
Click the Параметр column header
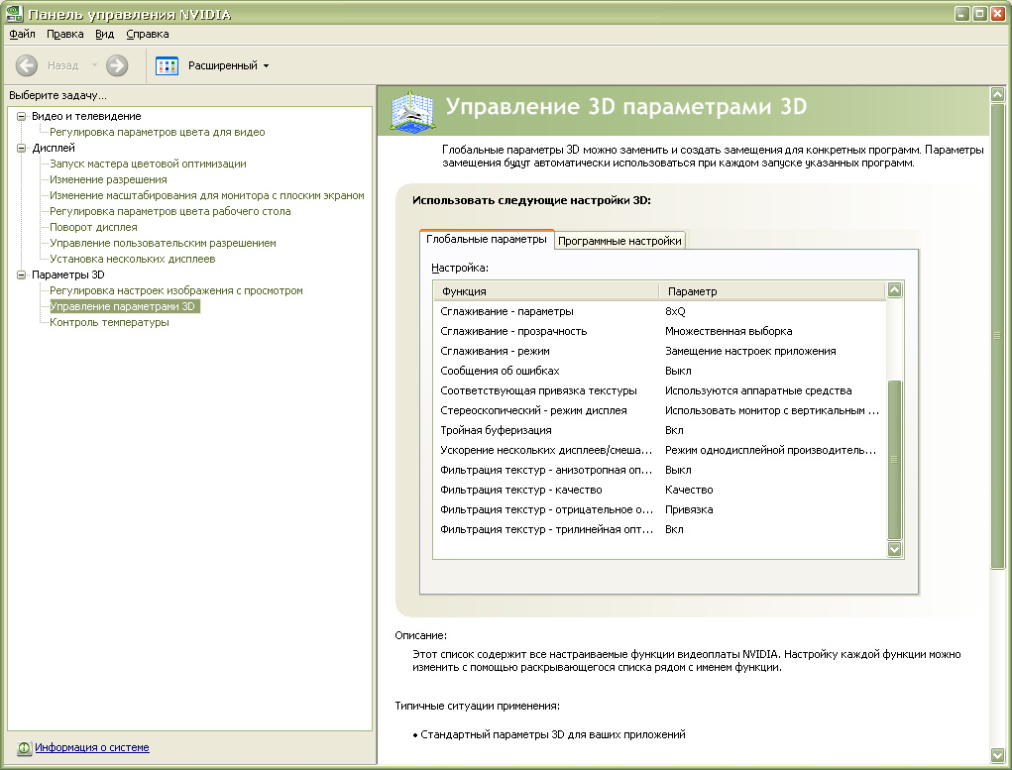[x=772, y=291]
